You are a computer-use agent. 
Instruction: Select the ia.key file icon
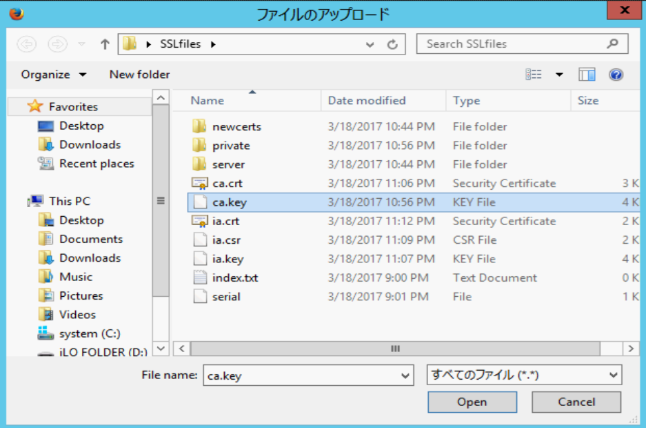pos(200,259)
